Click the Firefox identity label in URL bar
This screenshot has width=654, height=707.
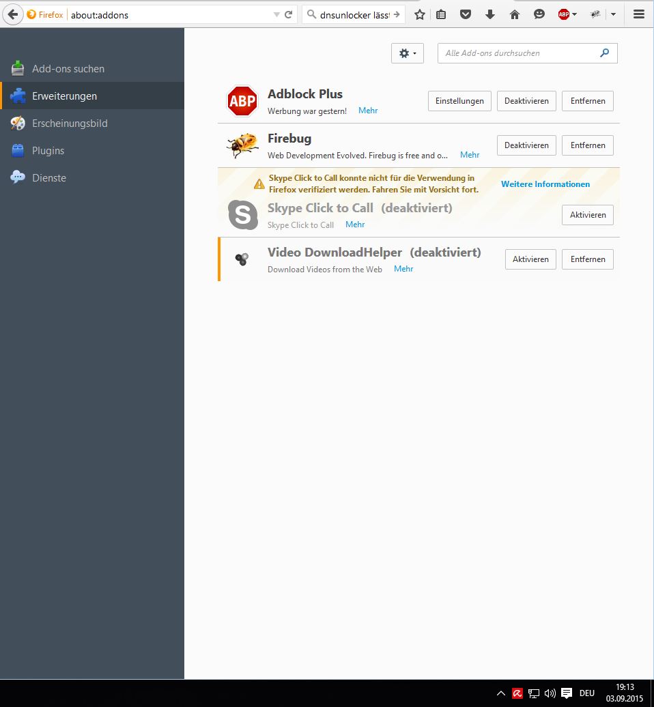coord(44,15)
